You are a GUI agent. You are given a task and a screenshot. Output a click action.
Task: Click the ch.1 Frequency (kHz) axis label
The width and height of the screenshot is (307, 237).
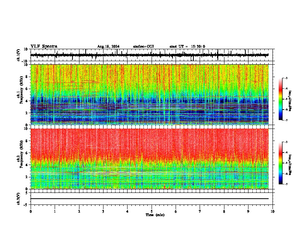point(20,90)
